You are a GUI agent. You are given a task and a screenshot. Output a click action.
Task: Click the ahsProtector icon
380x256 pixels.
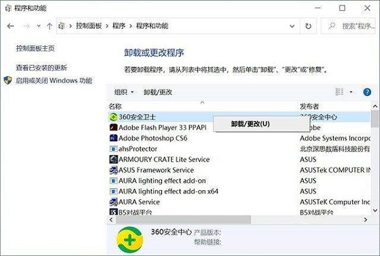point(113,149)
